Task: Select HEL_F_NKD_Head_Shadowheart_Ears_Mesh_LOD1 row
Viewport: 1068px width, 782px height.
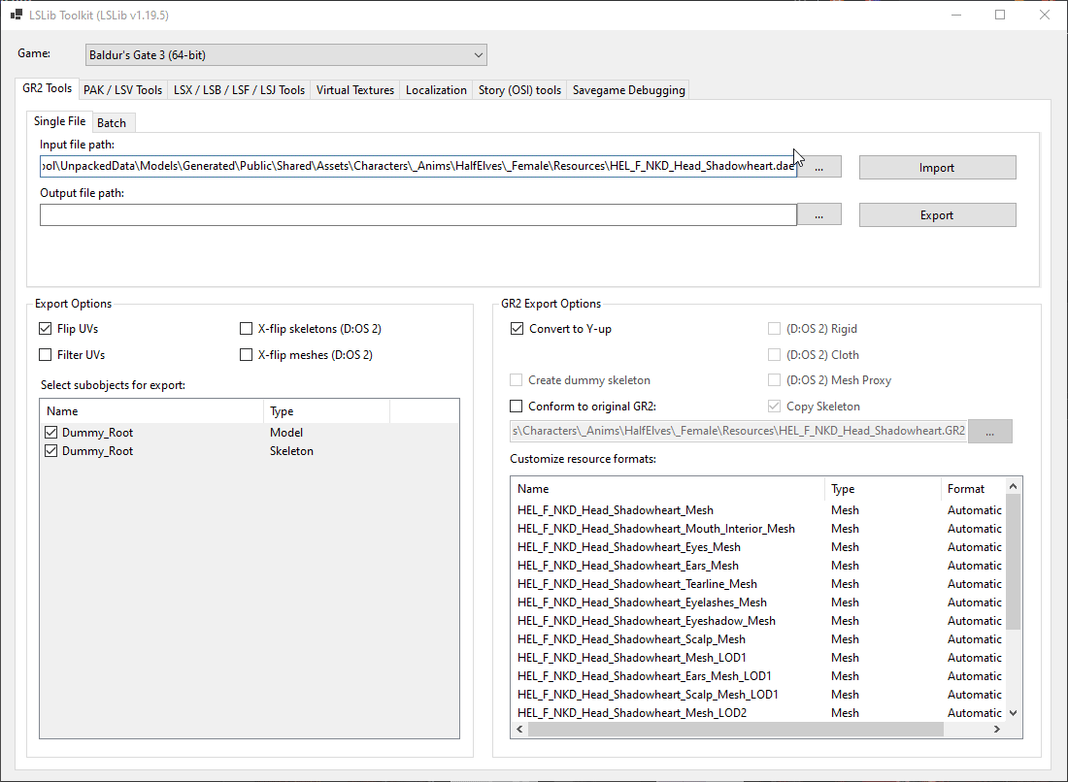Action: (759, 676)
